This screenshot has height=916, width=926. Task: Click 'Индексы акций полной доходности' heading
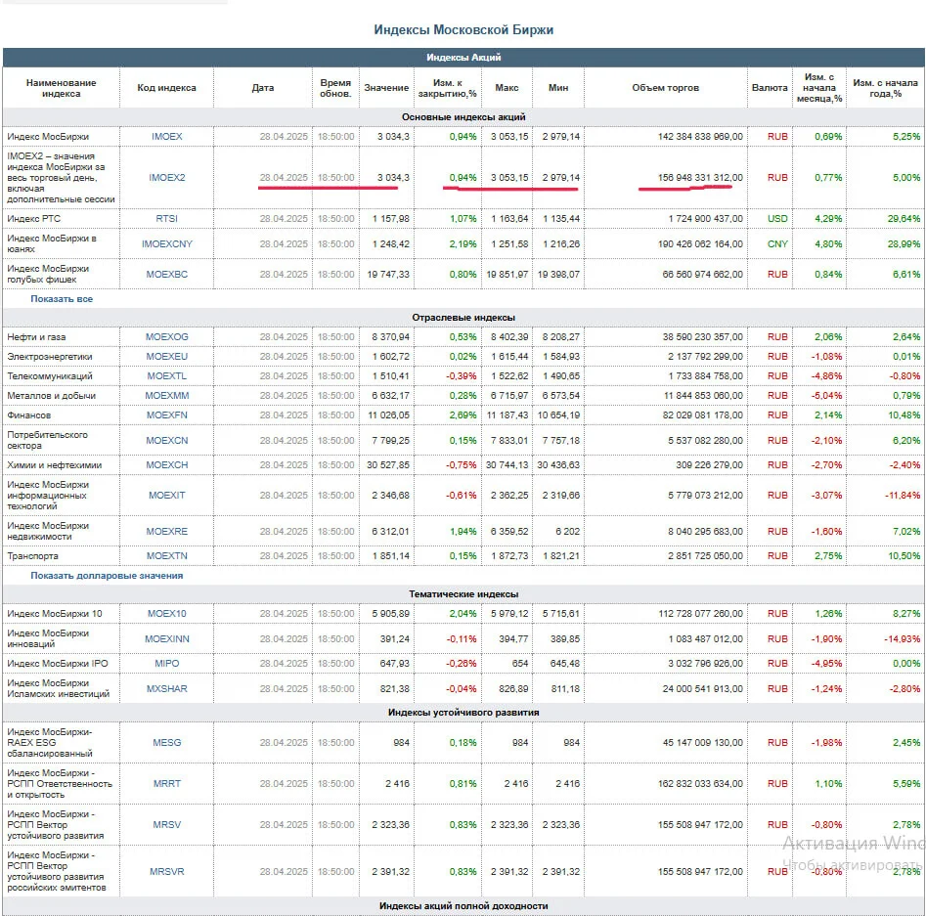pyautogui.click(x=463, y=906)
